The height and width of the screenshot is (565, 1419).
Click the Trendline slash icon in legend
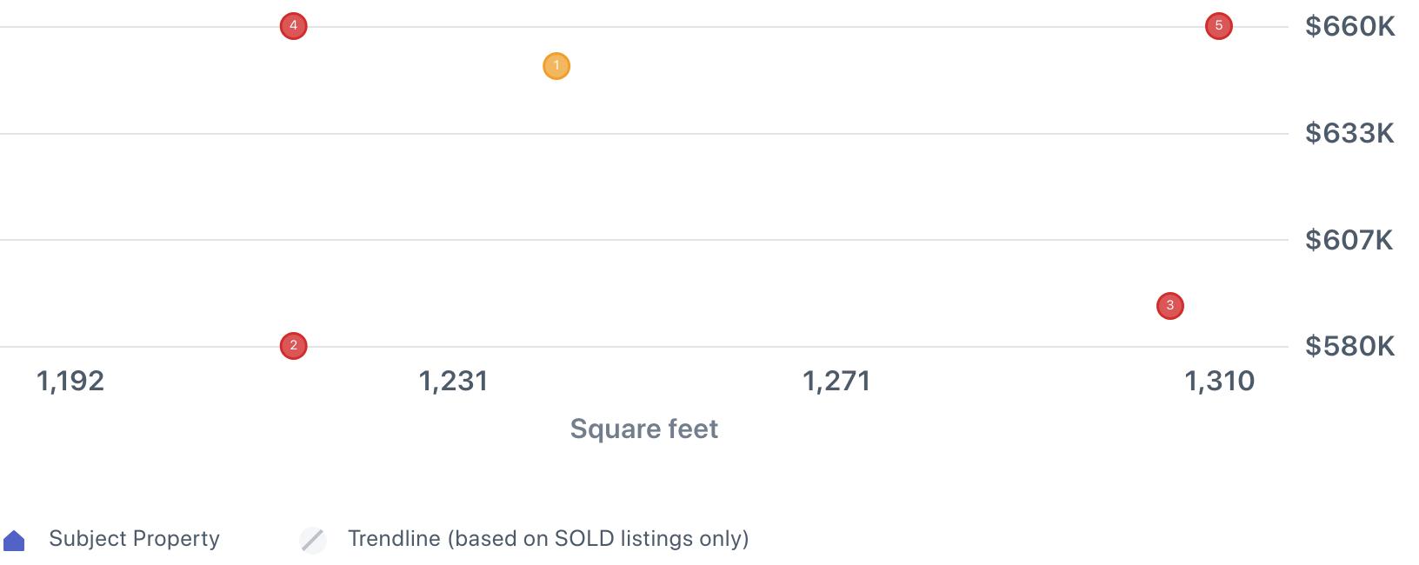coord(313,540)
